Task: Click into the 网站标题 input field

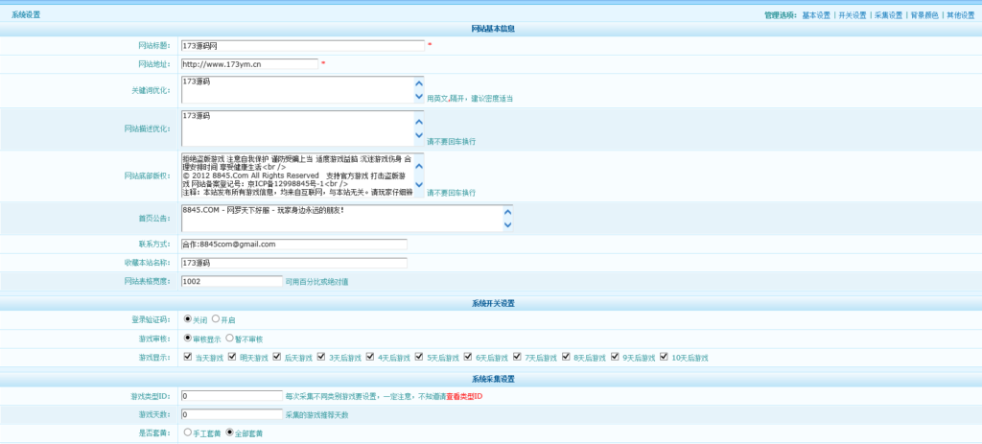Action: pos(301,45)
